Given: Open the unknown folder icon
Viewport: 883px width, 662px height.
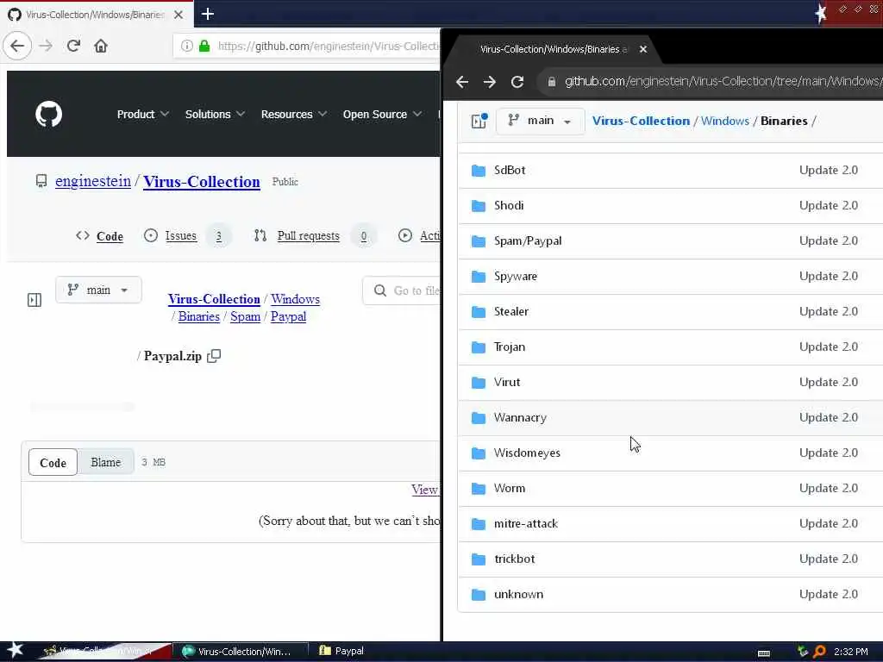Looking at the screenshot, I should [x=479, y=595].
